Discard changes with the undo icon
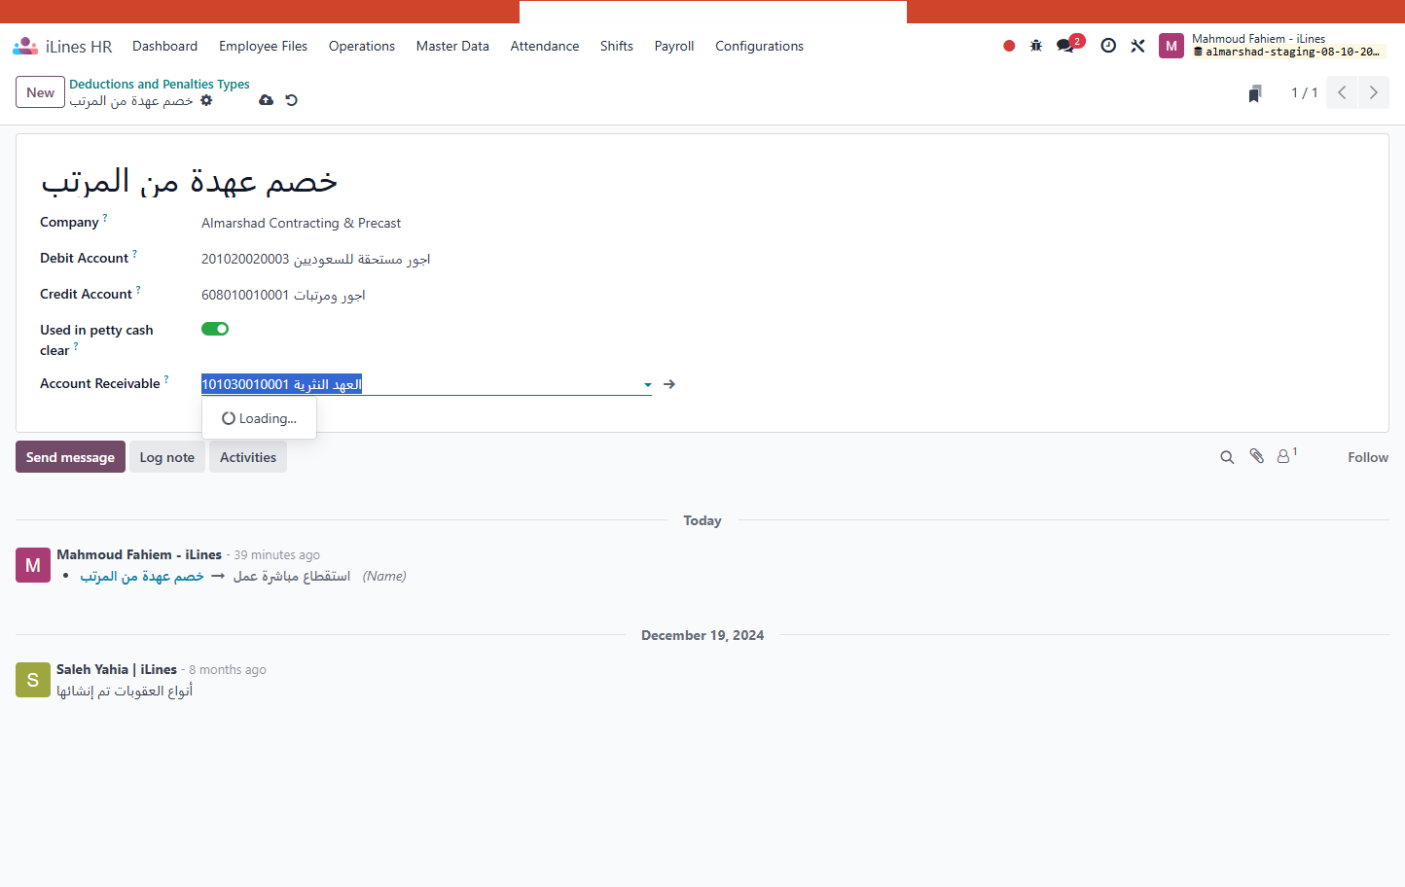 tap(291, 100)
